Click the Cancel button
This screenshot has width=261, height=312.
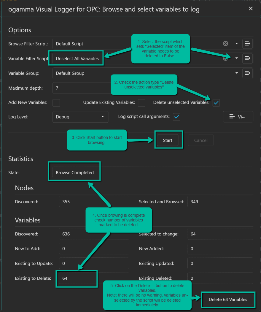click(x=201, y=140)
